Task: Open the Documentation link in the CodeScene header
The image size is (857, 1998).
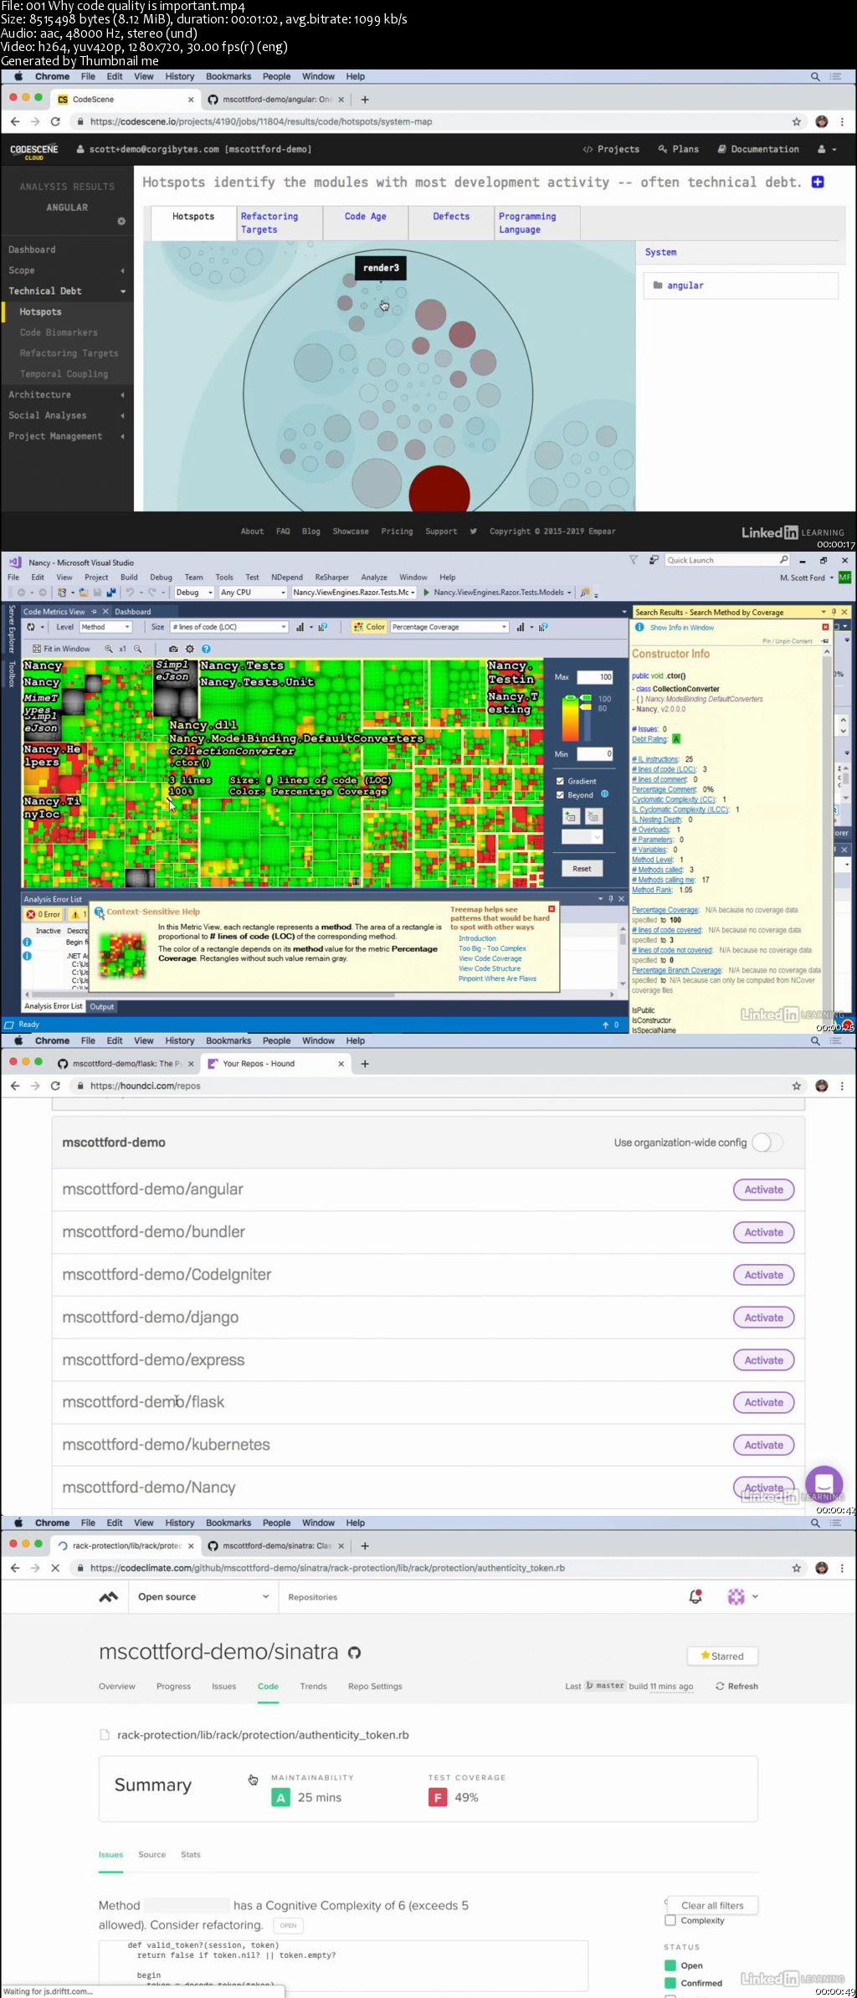Action: (758, 149)
